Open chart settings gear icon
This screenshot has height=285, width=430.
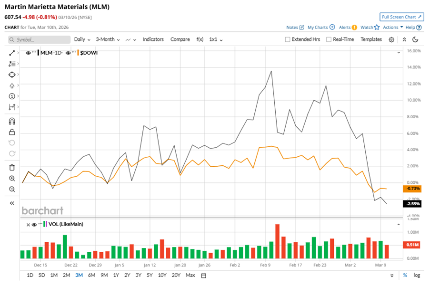pyautogui.click(x=391, y=39)
